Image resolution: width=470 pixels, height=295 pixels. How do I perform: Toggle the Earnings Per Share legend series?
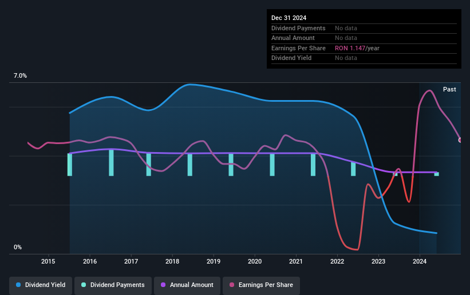click(x=261, y=285)
